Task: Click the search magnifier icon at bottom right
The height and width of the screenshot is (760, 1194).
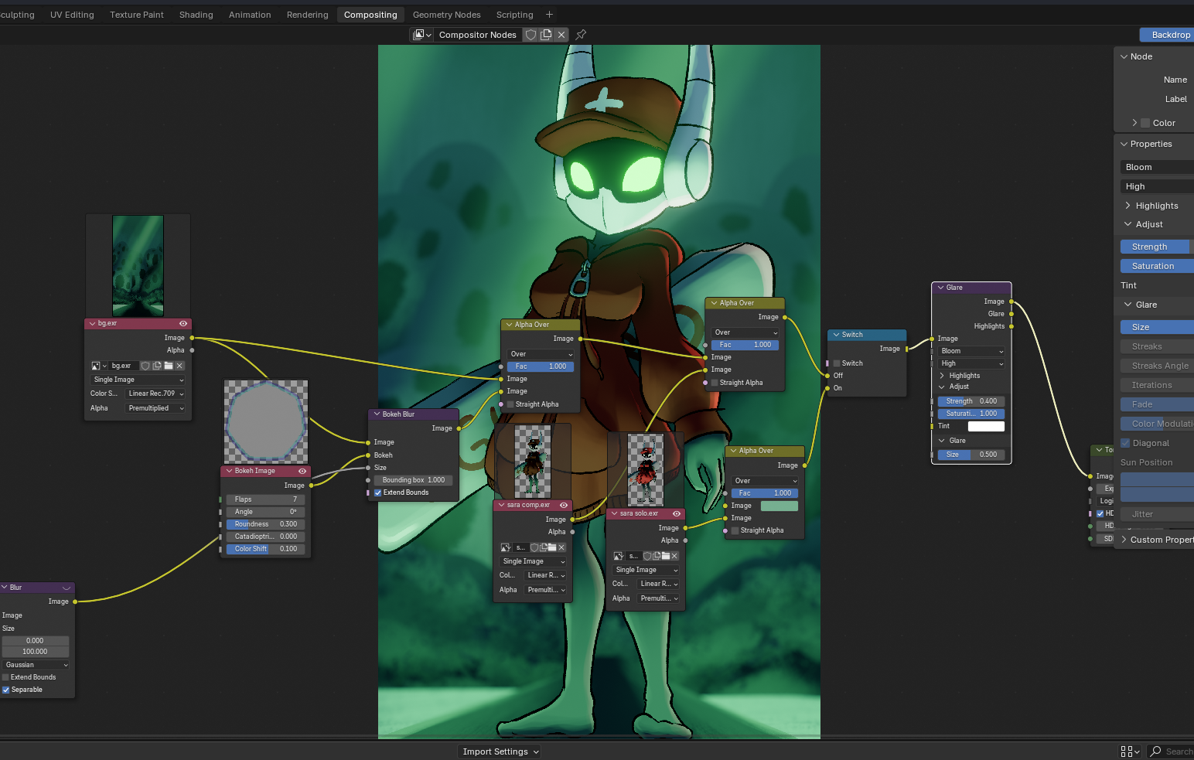Action: 1156,751
